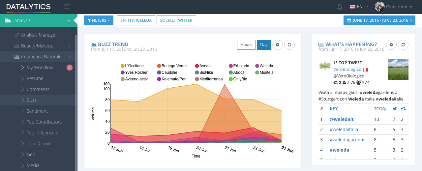Toggle Aboca series in legend
Screen dimensions: 422x171
(237, 72)
